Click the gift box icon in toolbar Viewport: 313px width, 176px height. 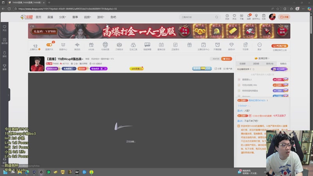[189, 45]
